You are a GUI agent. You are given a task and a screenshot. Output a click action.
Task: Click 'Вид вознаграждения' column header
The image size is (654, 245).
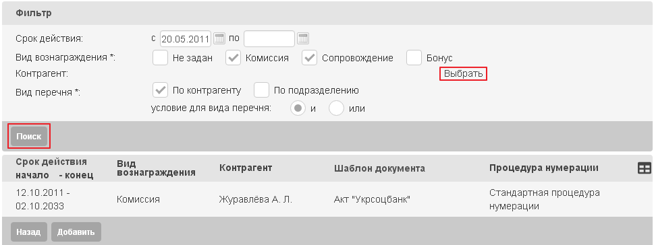pos(157,168)
